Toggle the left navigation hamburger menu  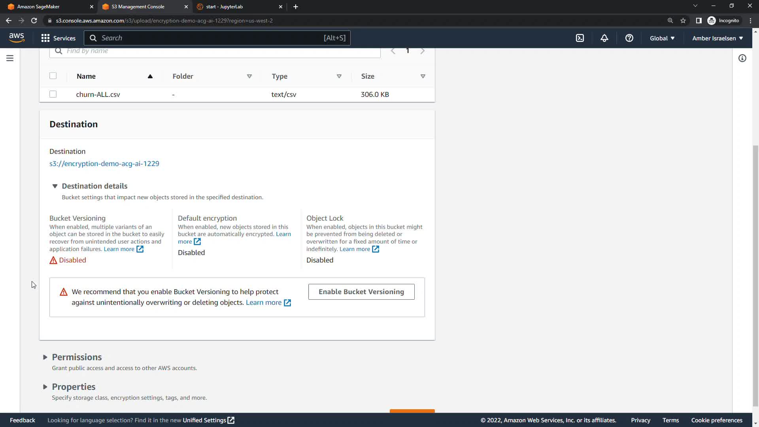pyautogui.click(x=10, y=58)
